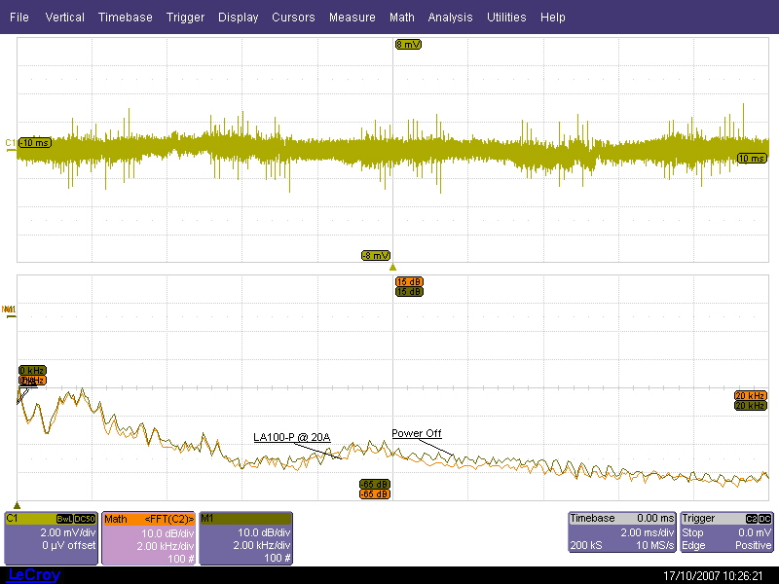Click the "Power Off" trace annotation
Image resolution: width=779 pixels, height=584 pixels.
click(x=417, y=433)
